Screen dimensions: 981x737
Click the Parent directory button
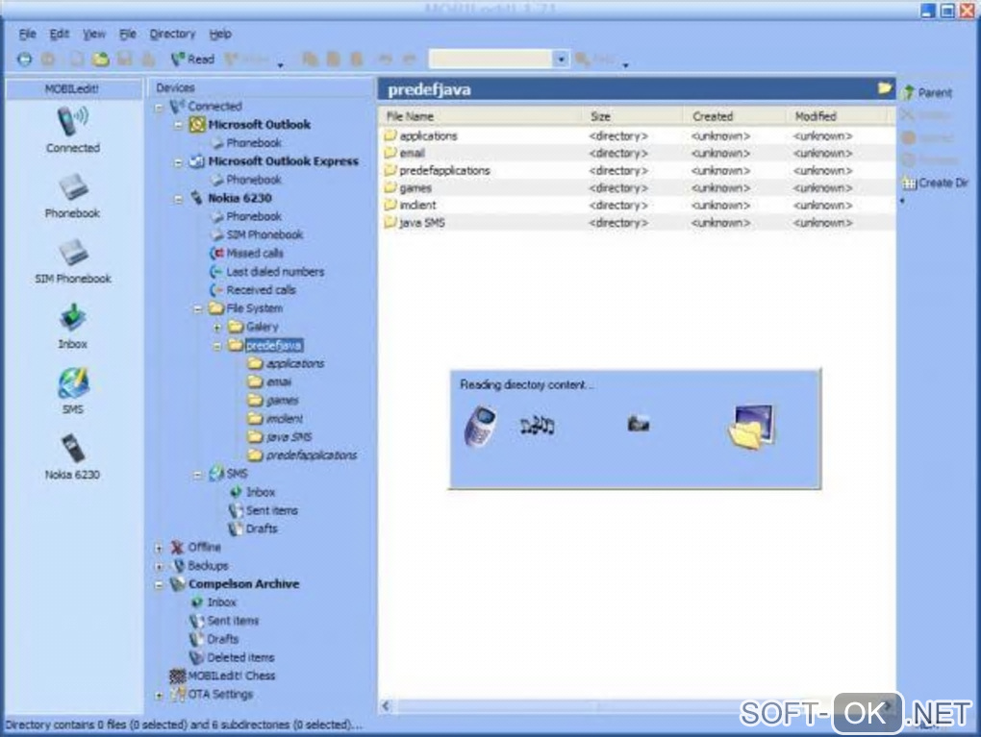927,93
